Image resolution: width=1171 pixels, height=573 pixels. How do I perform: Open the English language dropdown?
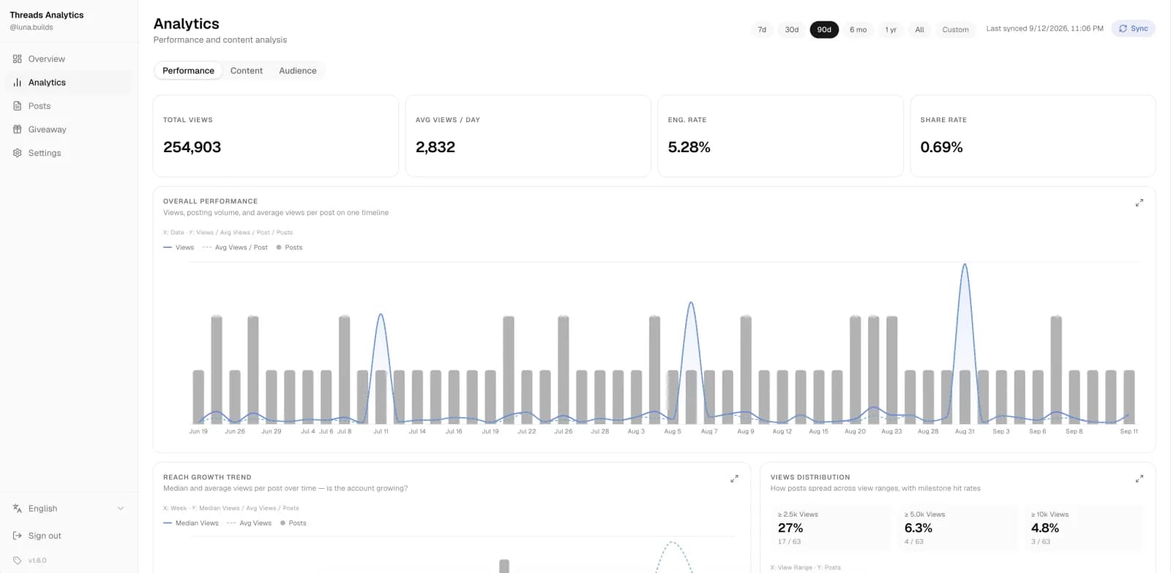(69, 508)
